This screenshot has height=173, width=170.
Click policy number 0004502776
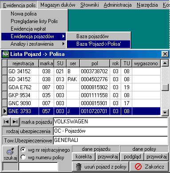(x=95, y=79)
